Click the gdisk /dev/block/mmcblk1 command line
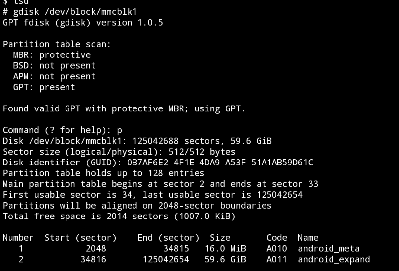This screenshot has width=399, height=271. (x=70, y=12)
